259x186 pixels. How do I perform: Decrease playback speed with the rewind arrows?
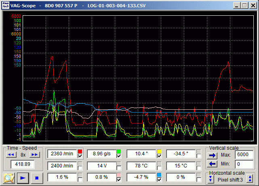point(11,155)
